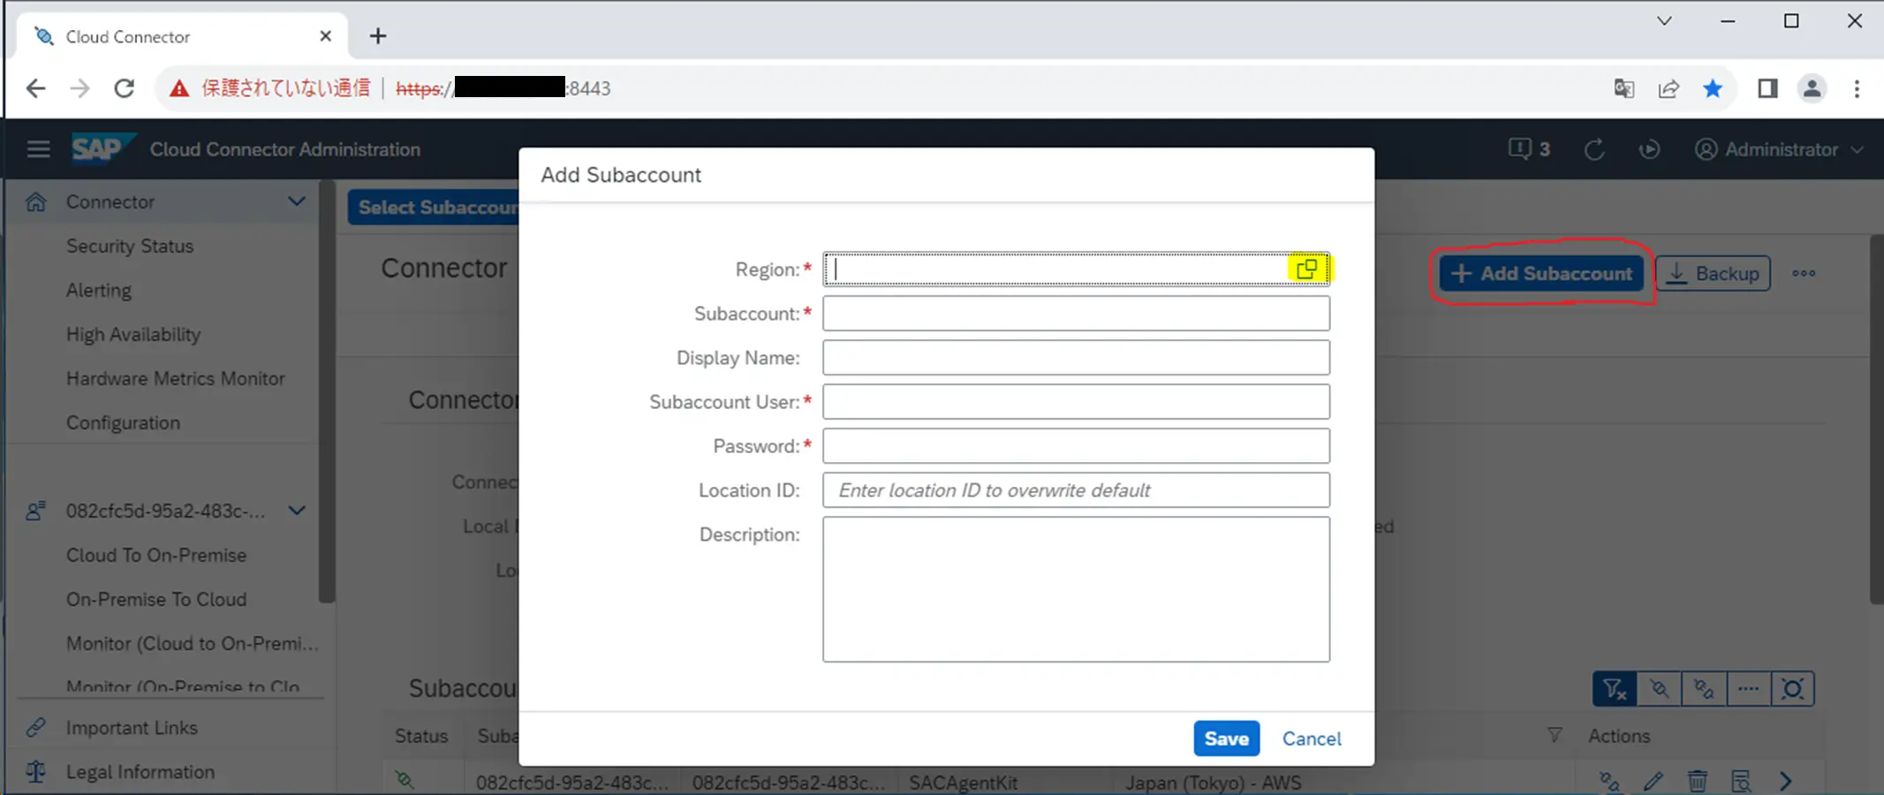1884x795 pixels.
Task: Open the alerts icon showing 3
Action: [1529, 148]
